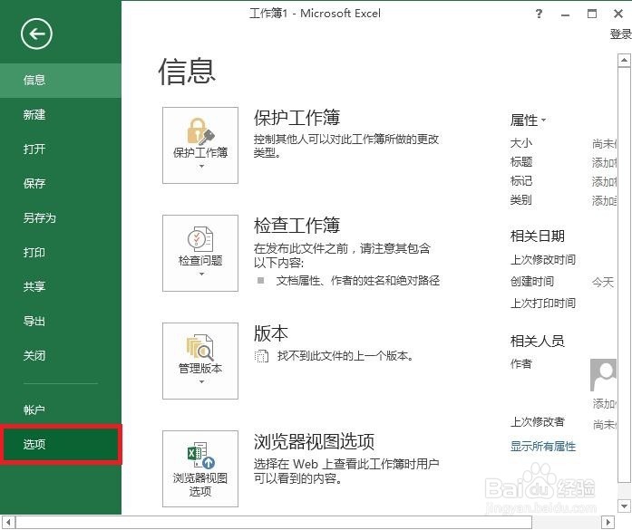The image size is (632, 530).
Task: Click the 上次修改者 label
Action: [x=538, y=421]
